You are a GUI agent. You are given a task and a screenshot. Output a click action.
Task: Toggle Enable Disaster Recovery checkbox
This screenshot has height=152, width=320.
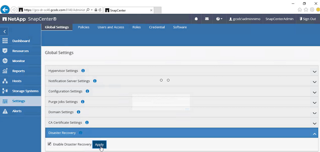[50, 144]
